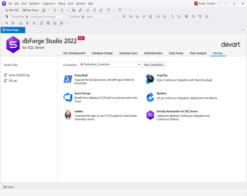This screenshot has height=196, width=247.
Task: Open the Database combo box showing master
Action: [97, 16]
